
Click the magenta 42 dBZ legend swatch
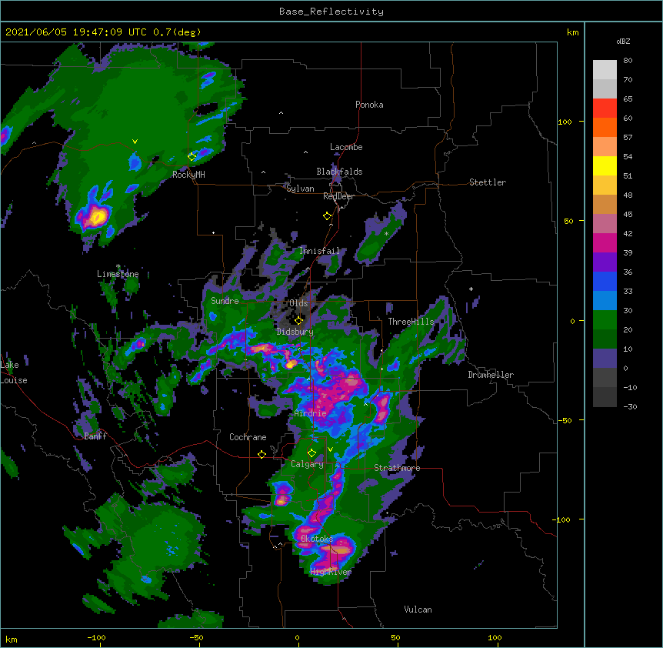[605, 242]
